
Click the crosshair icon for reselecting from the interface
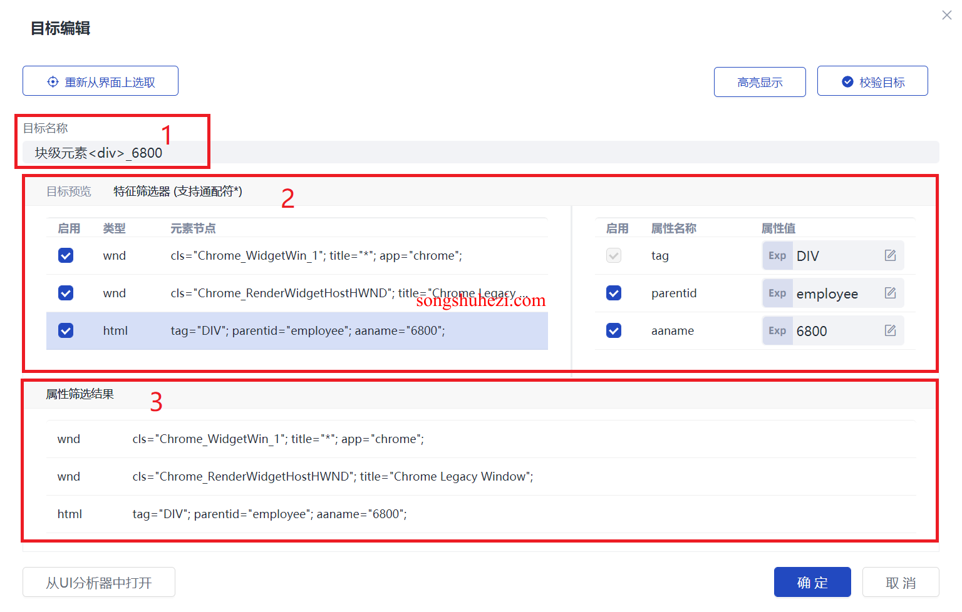coord(53,82)
